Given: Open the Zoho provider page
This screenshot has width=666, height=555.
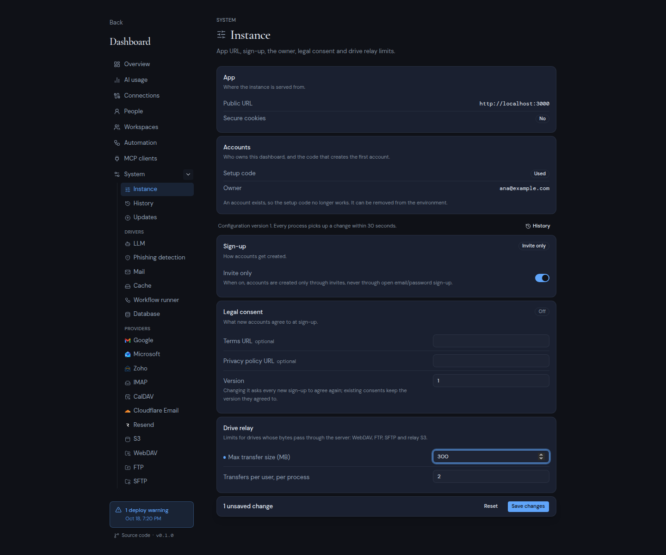Looking at the screenshot, I should (x=157, y=369).
